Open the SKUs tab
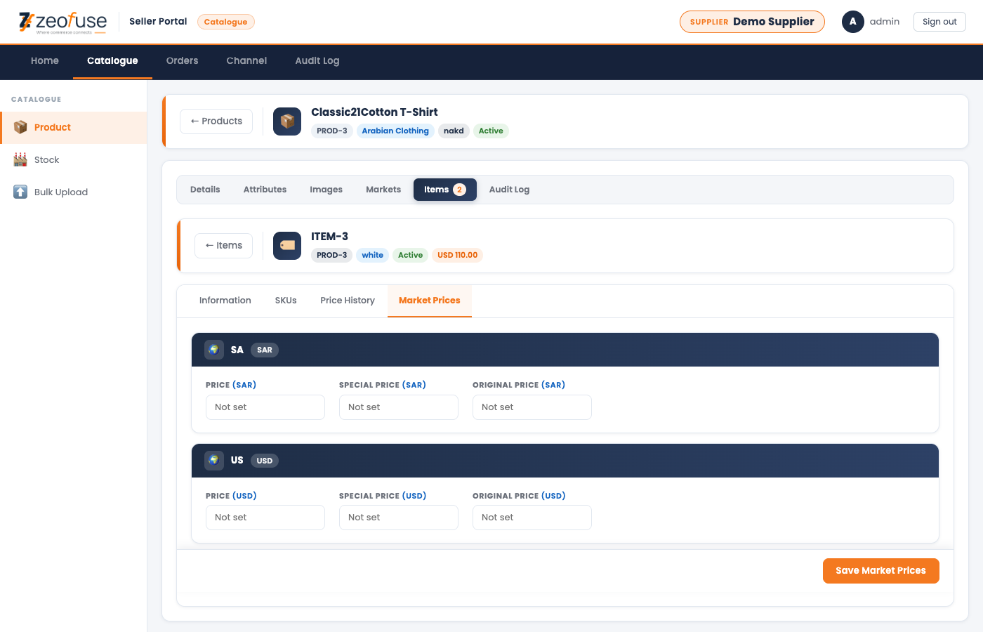This screenshot has width=983, height=632. click(286, 301)
